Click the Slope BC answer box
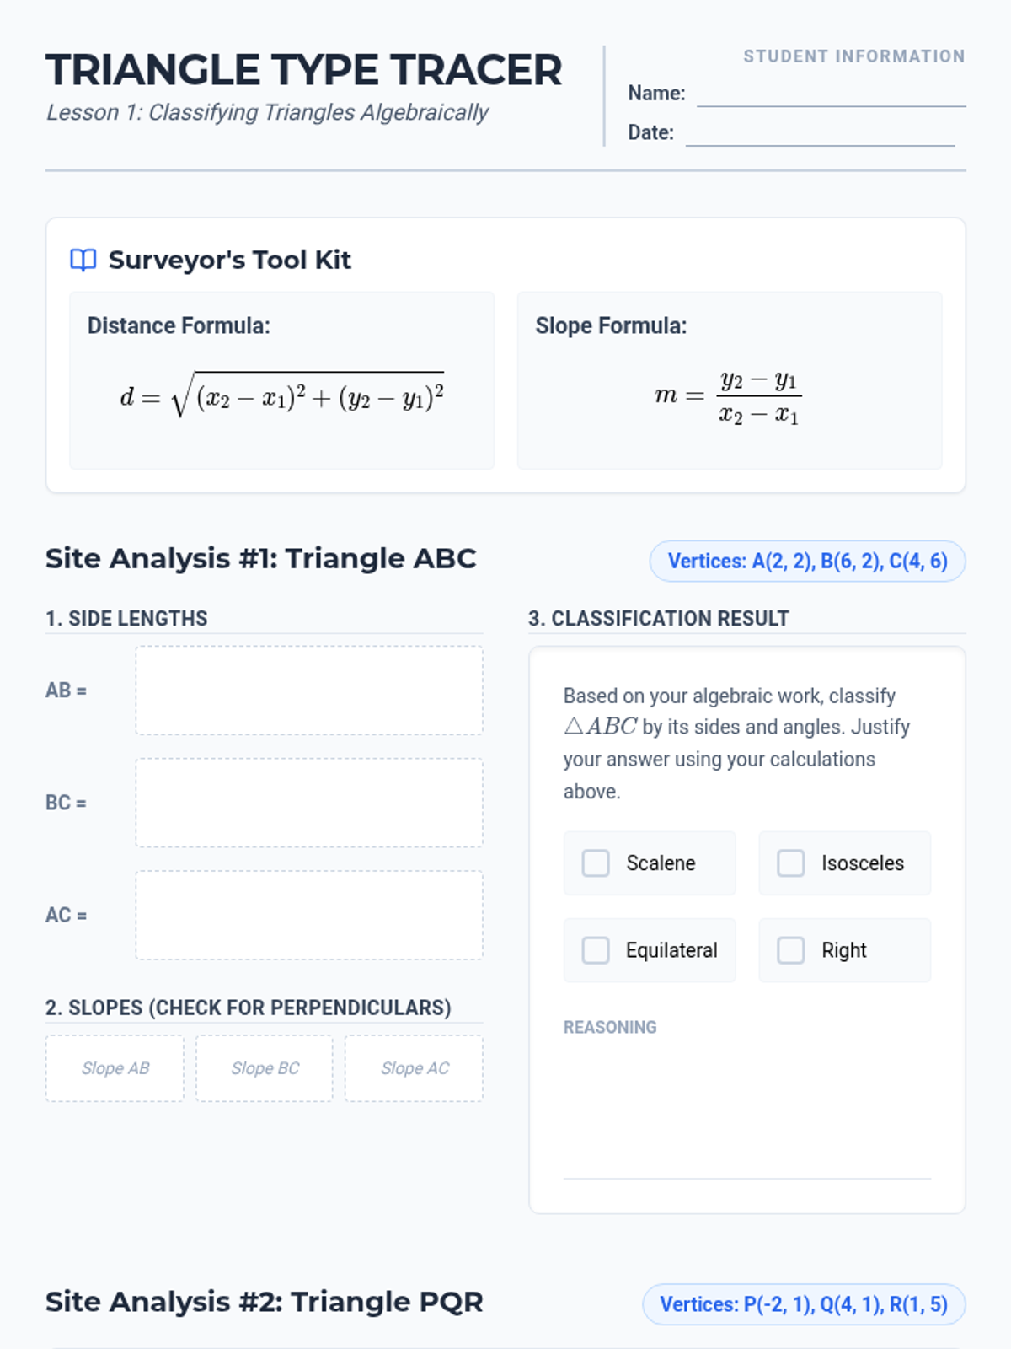Image resolution: width=1011 pixels, height=1349 pixels. point(265,1068)
